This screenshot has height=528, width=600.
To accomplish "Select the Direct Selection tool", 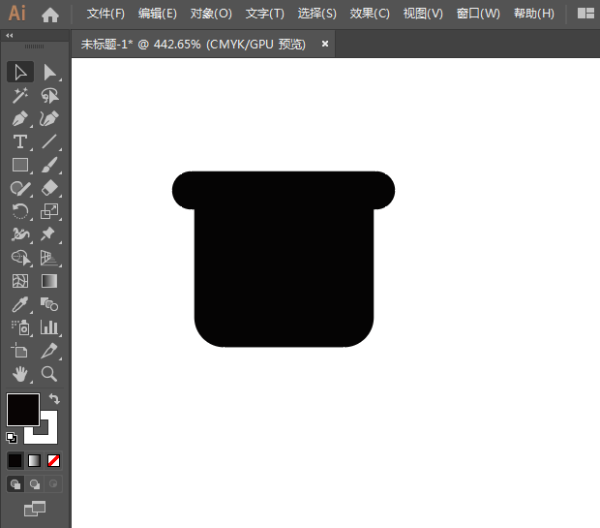I will [x=49, y=73].
